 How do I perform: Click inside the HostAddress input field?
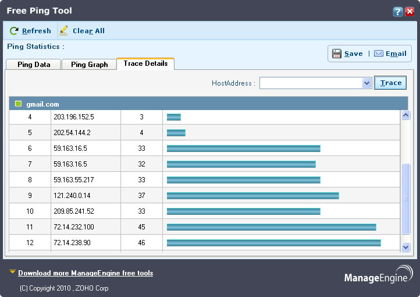[311, 83]
